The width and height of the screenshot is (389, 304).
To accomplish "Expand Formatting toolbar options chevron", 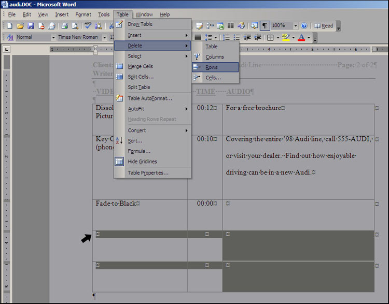I will point(315,38).
